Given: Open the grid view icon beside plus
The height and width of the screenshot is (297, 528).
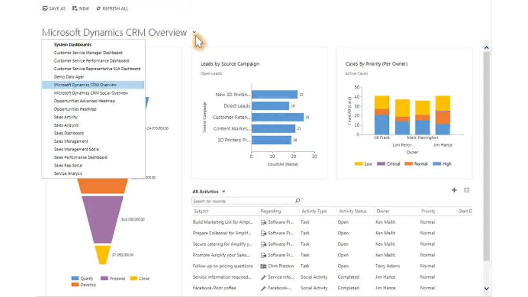Looking at the screenshot, I should pos(467,190).
